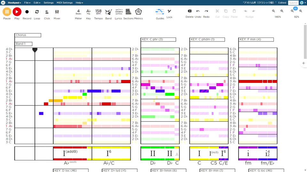Open the Tempo setting showing 158 BPM
This screenshot has width=307, height=172.
(98, 12)
